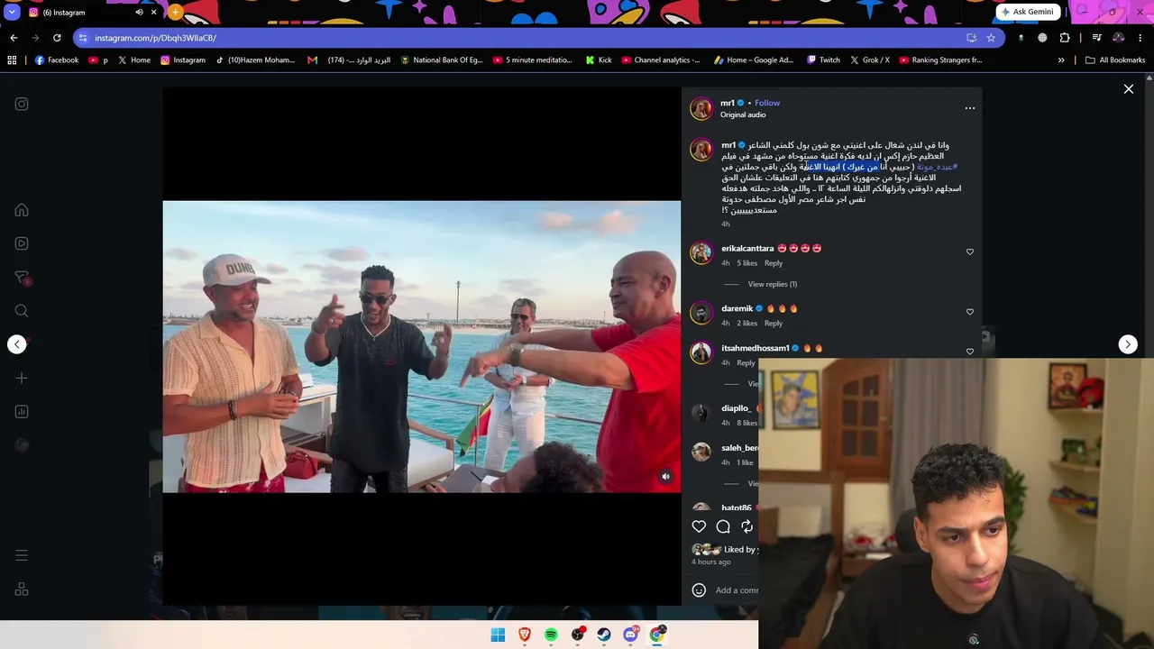Image resolution: width=1154 pixels, height=649 pixels.
Task: Open the emoji picker beside Add a comment
Action: (x=699, y=590)
